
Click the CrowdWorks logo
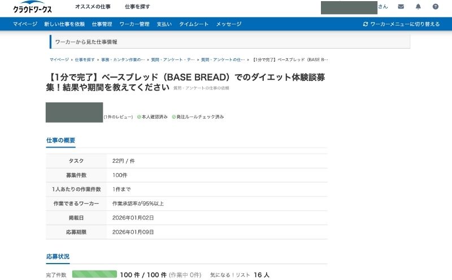pyautogui.click(x=32, y=7)
